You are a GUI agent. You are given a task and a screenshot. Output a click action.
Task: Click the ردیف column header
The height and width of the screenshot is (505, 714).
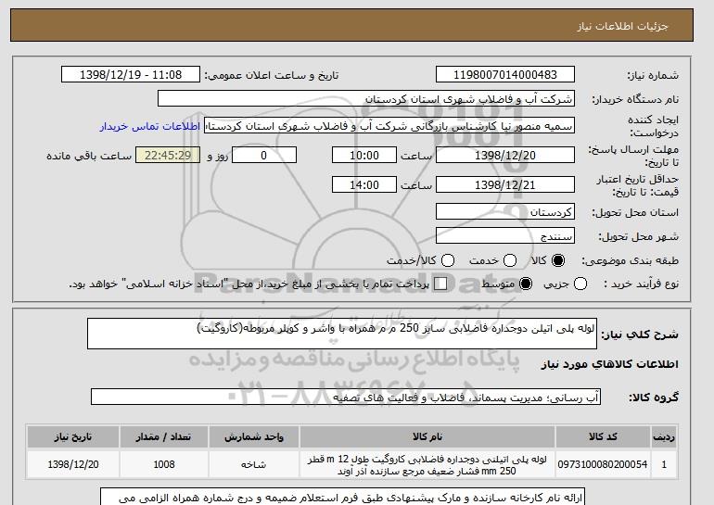point(664,436)
